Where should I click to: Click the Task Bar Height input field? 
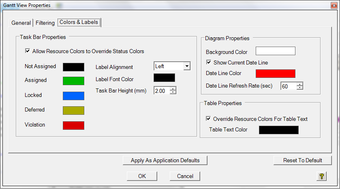point(161,91)
